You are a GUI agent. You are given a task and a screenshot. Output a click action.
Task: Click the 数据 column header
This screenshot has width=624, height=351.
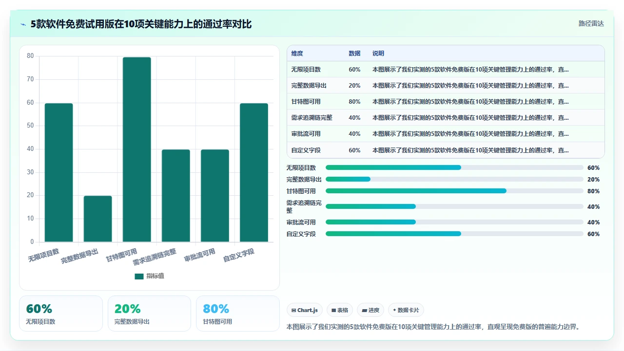pyautogui.click(x=354, y=54)
